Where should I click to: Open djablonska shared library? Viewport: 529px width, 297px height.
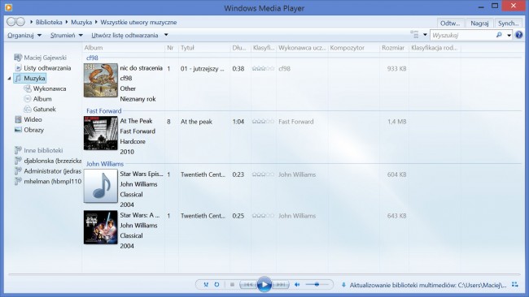[52, 161]
